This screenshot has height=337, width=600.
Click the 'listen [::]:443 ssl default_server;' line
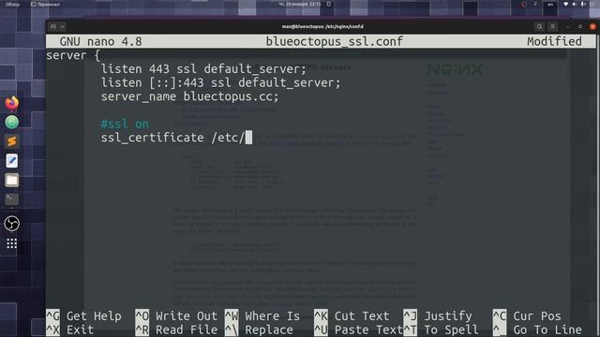pos(221,83)
